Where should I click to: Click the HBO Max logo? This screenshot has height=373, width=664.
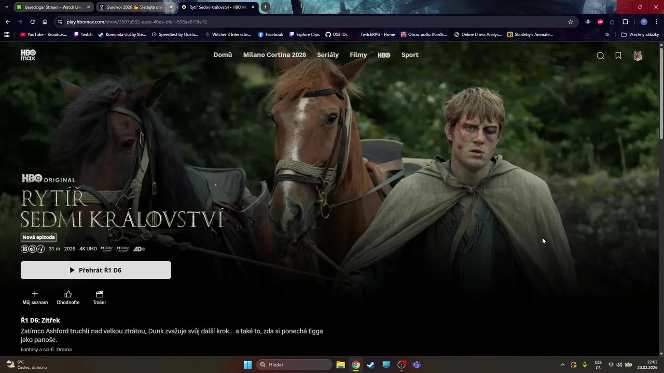(28, 55)
